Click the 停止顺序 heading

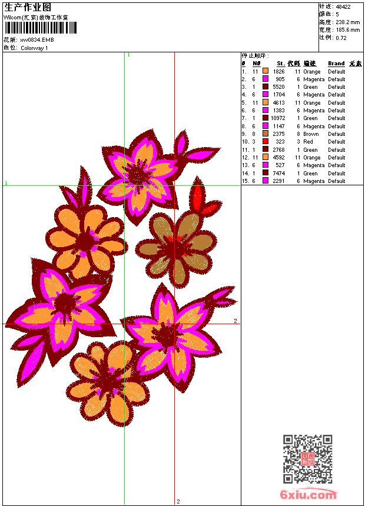click(x=255, y=56)
